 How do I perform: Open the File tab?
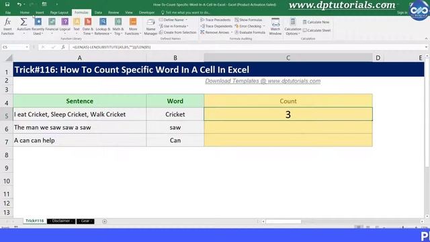8,13
